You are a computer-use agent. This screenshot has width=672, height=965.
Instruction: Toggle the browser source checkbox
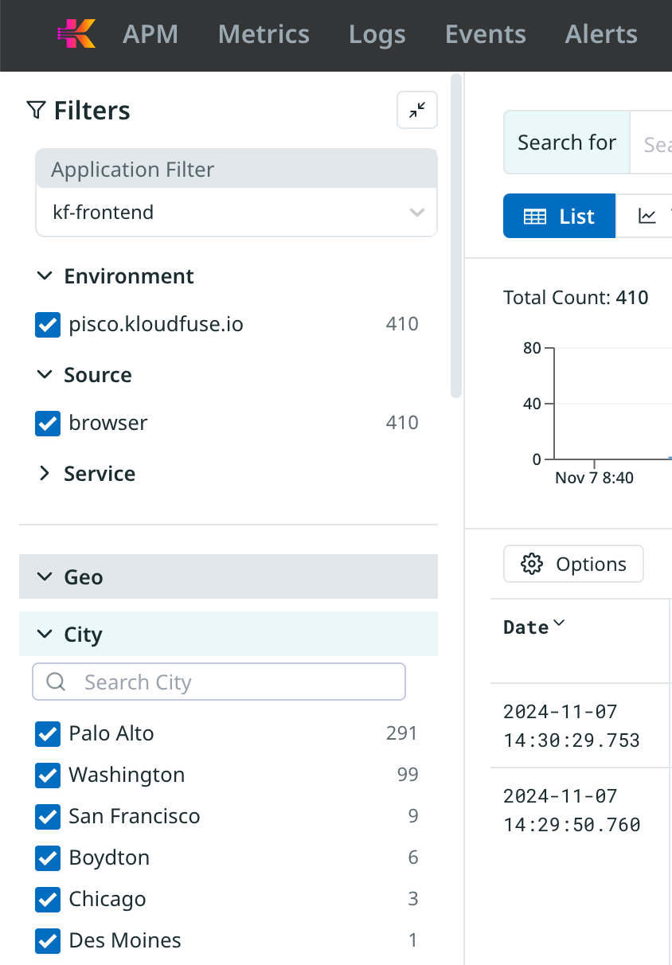pyautogui.click(x=49, y=424)
